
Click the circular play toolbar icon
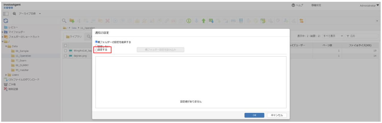(x=115, y=21)
